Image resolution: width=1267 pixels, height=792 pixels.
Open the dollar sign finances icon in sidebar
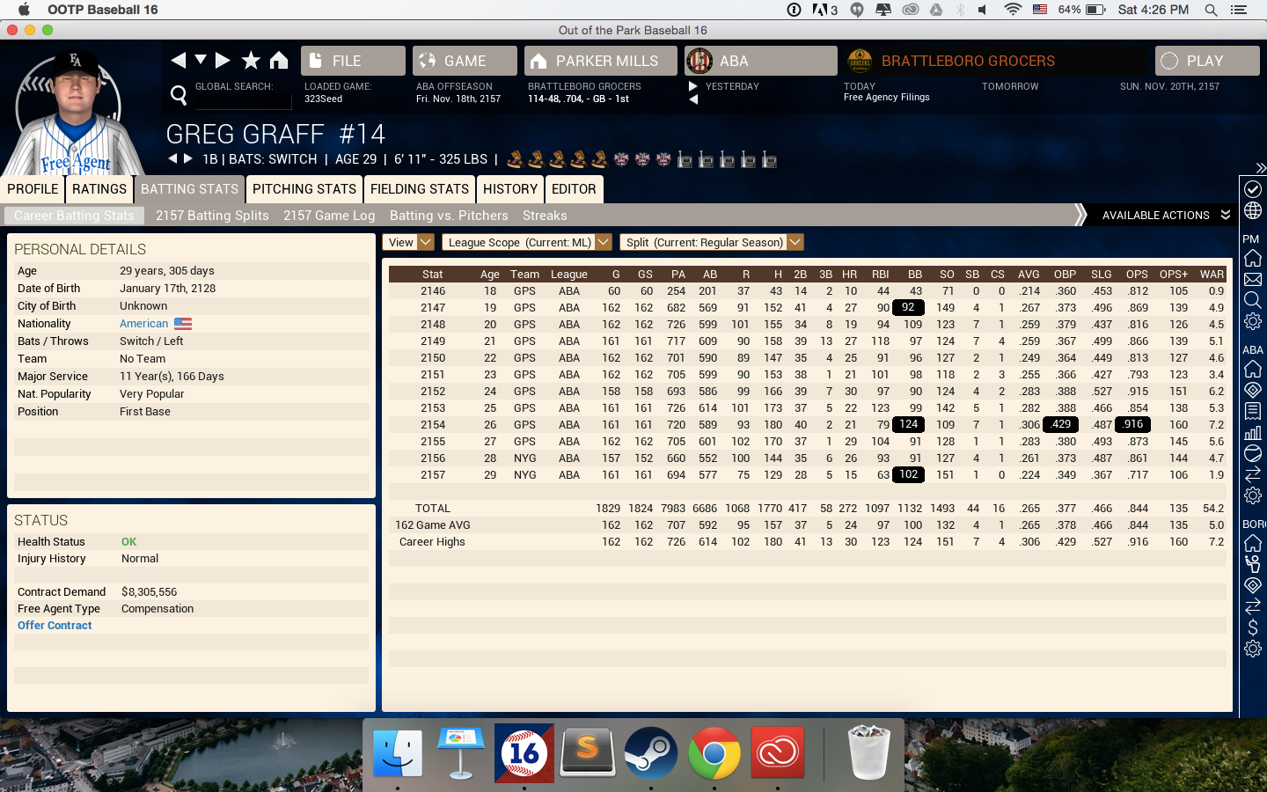coord(1253,627)
